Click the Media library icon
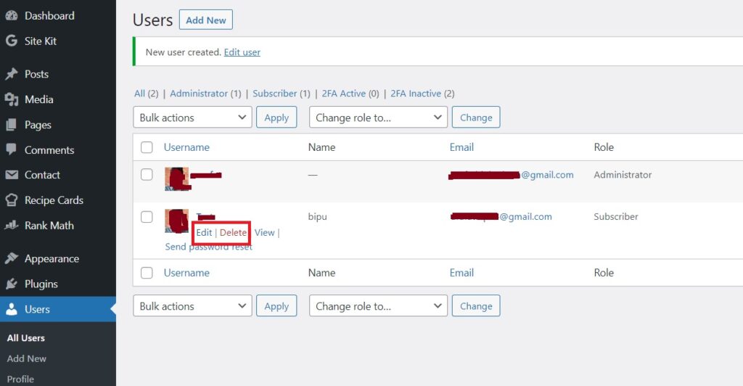This screenshot has height=386, width=743. pyautogui.click(x=12, y=99)
